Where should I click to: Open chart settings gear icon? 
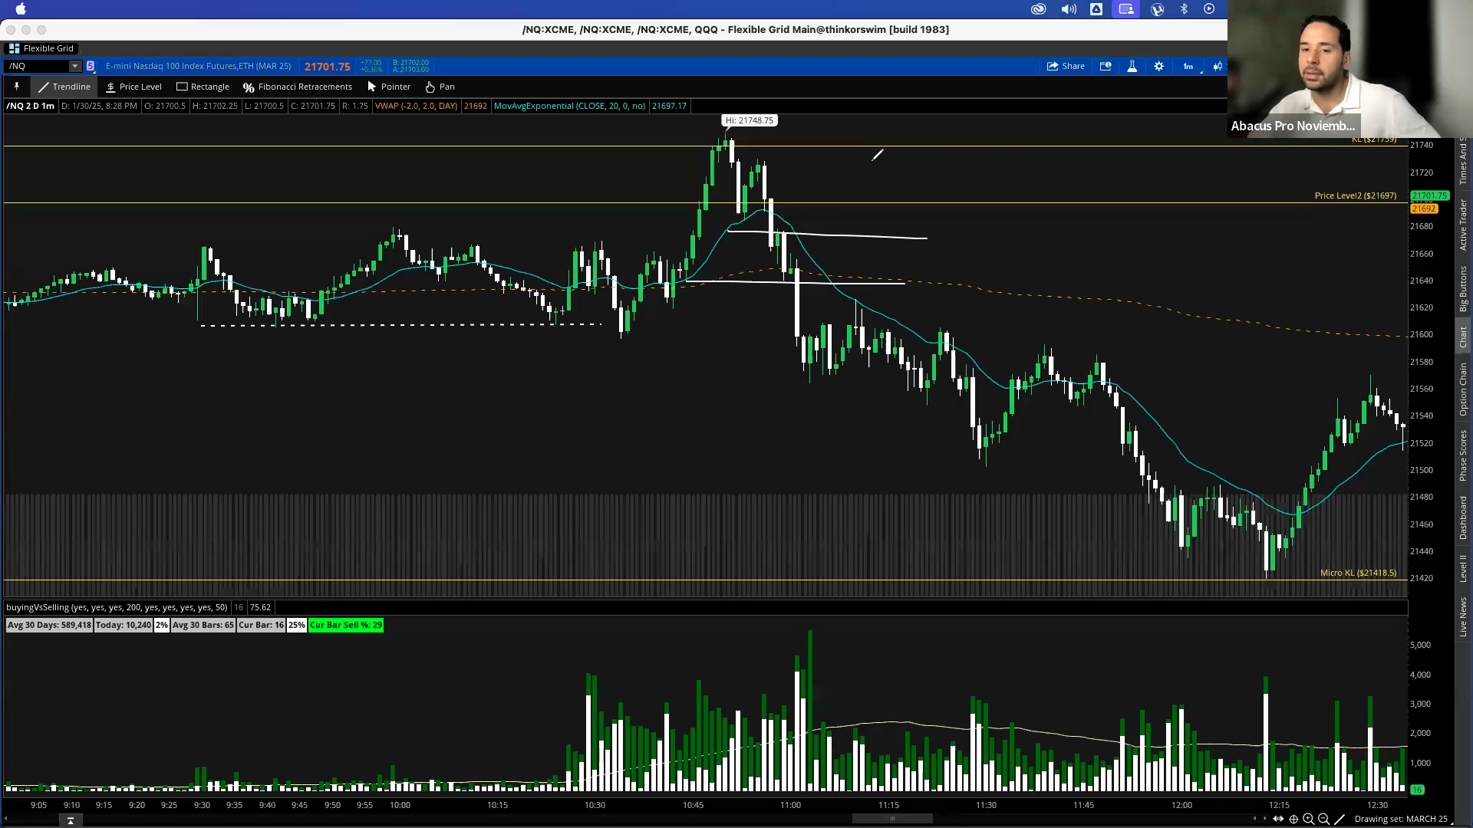1159,66
